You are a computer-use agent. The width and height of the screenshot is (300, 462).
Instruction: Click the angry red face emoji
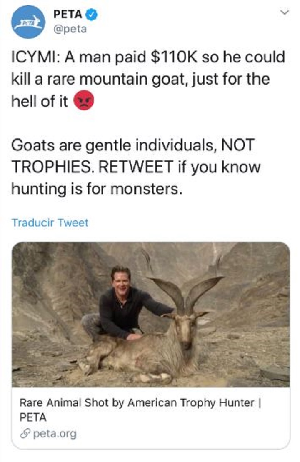coord(84,101)
